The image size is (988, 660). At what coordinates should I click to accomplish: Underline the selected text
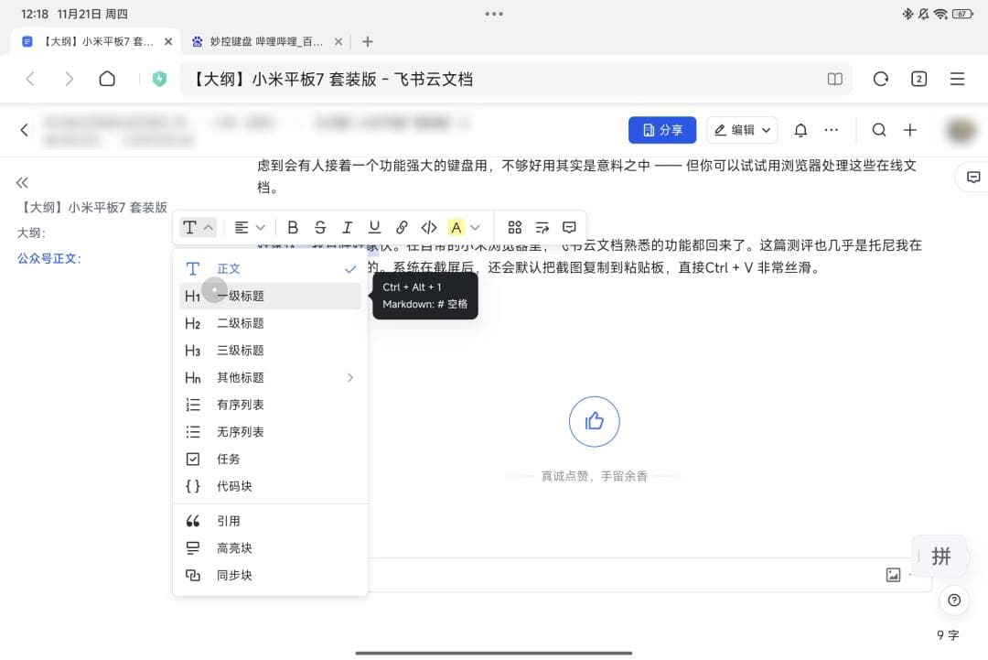coord(374,227)
